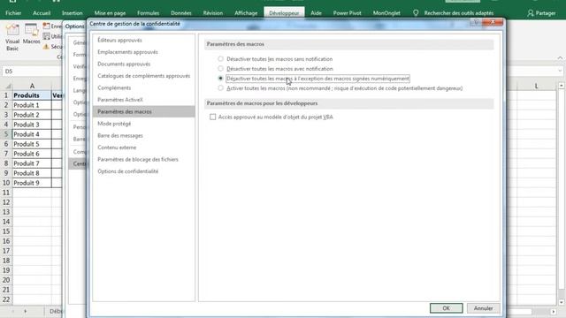Open the Power Pivot tab
Image resolution: width=566 pixels, height=318 pixels.
click(x=347, y=13)
